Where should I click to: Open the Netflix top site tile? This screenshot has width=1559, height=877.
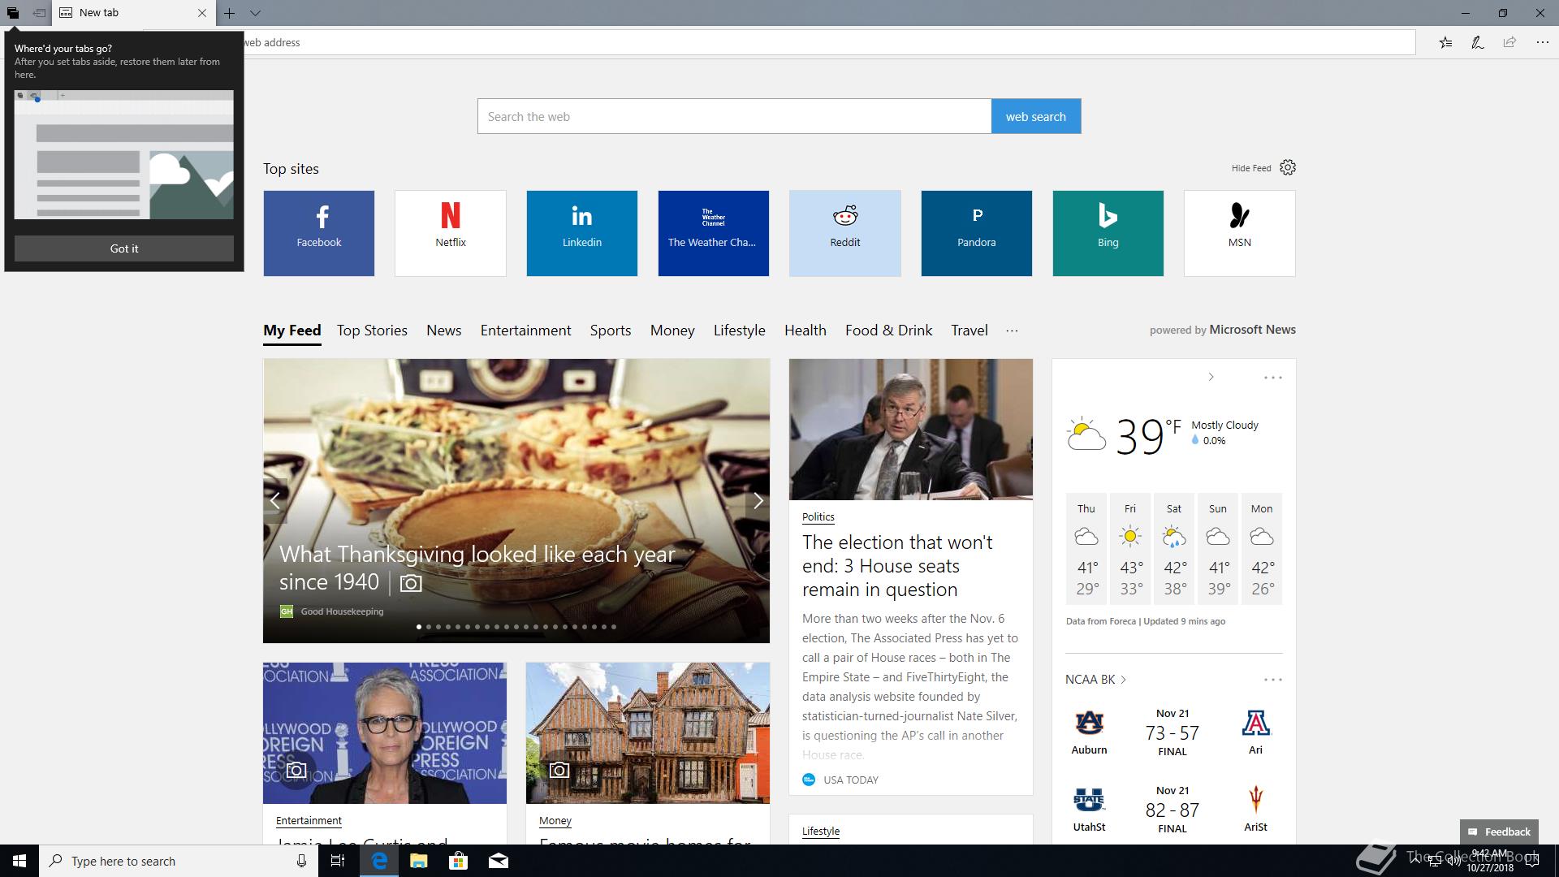pos(450,233)
